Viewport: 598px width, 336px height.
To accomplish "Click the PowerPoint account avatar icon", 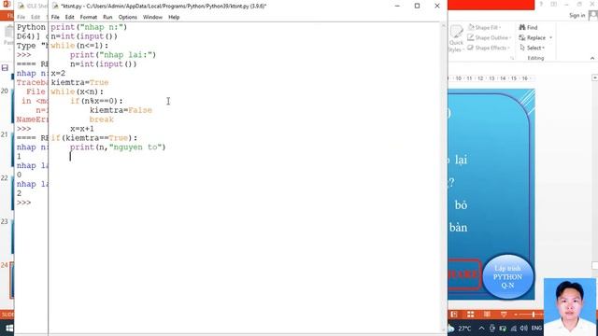I will 593,15.
